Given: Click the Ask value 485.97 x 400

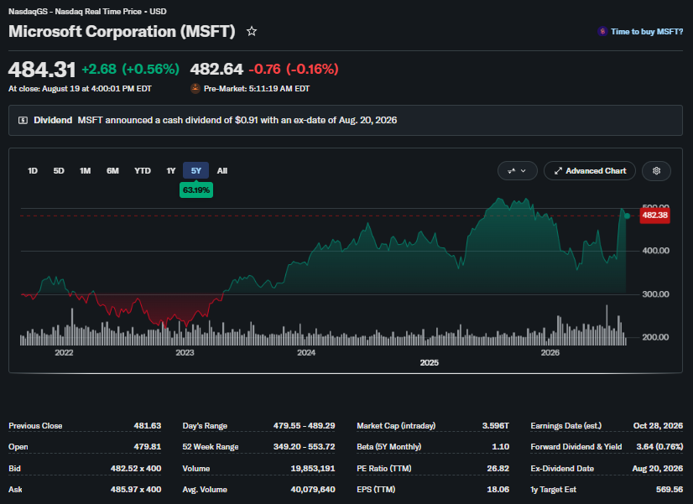Looking at the screenshot, I should (136, 490).
